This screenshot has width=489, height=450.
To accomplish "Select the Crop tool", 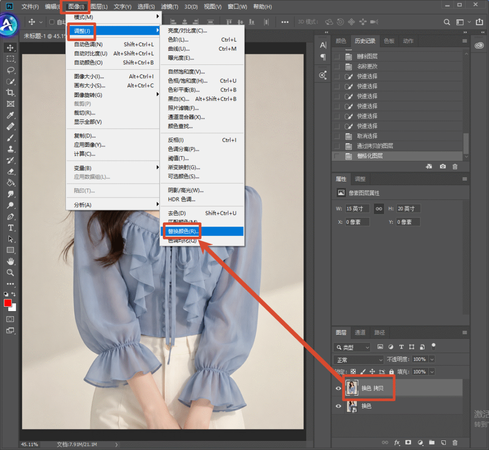I will [11, 93].
